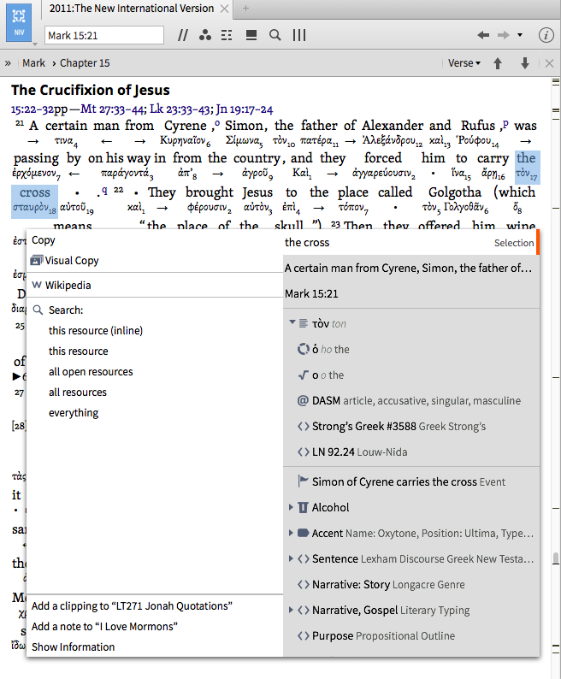Jump to next verse with down arrow

524,63
